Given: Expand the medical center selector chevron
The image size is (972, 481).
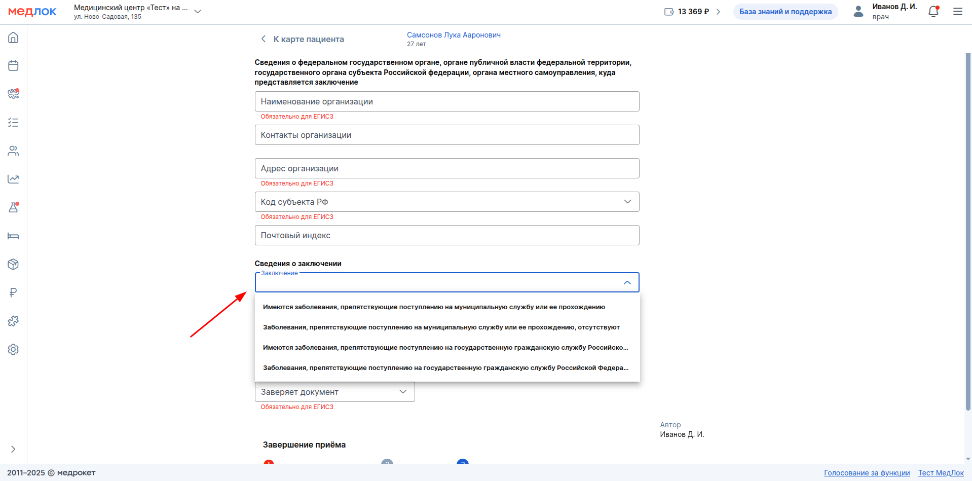Looking at the screenshot, I should [x=198, y=12].
